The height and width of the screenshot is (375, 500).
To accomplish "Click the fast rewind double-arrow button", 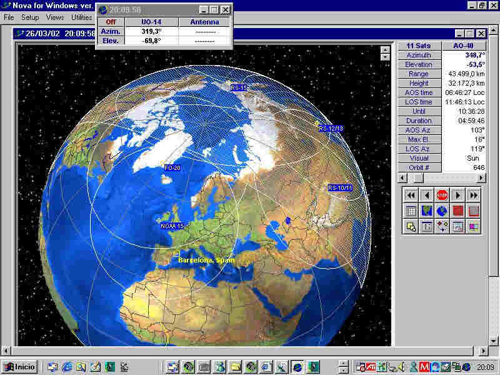I will tap(411, 195).
